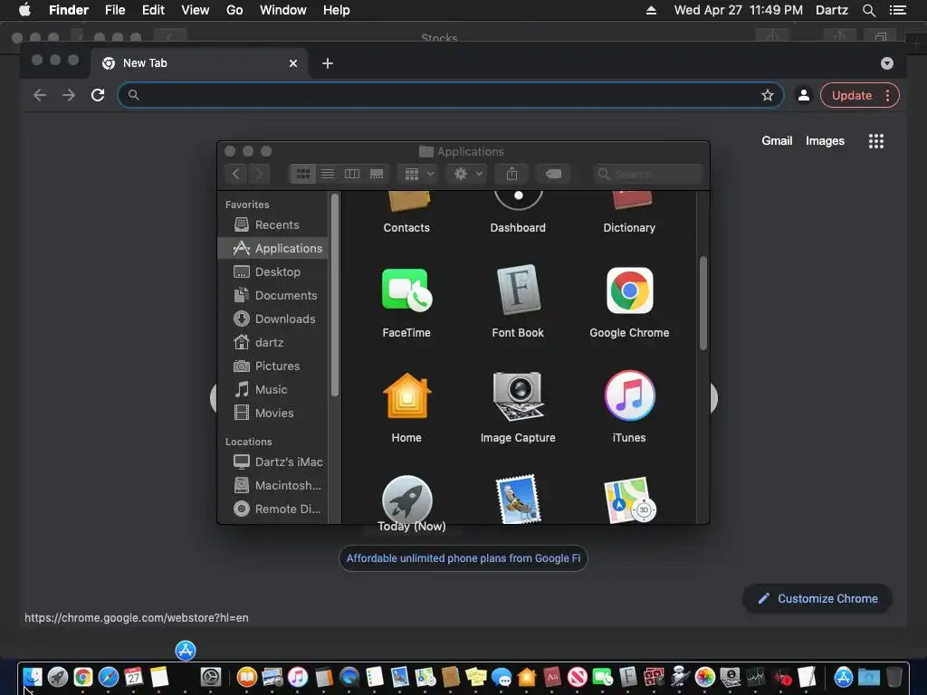Open Notification Center from the menu bar

click(x=898, y=10)
